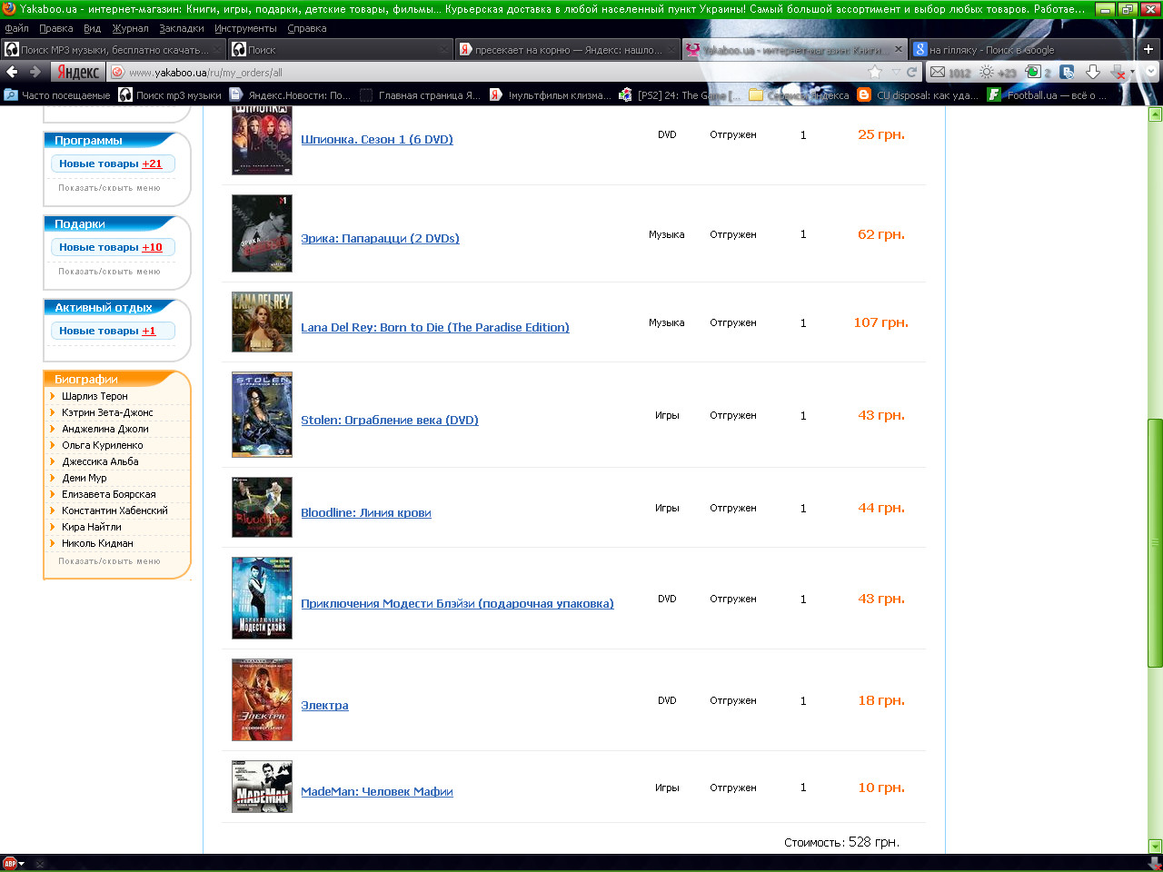This screenshot has height=872, width=1163.
Task: Open Электра product link
Action: click(x=324, y=705)
